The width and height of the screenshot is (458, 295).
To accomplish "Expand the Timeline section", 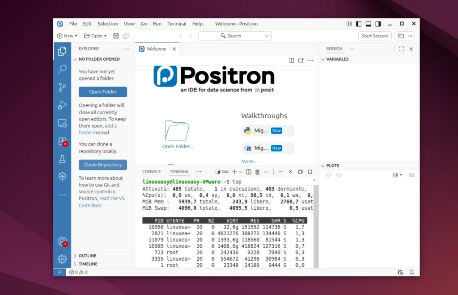I will (x=88, y=264).
